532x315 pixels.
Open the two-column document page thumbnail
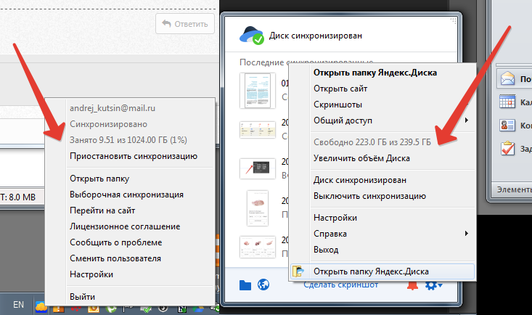point(258,91)
